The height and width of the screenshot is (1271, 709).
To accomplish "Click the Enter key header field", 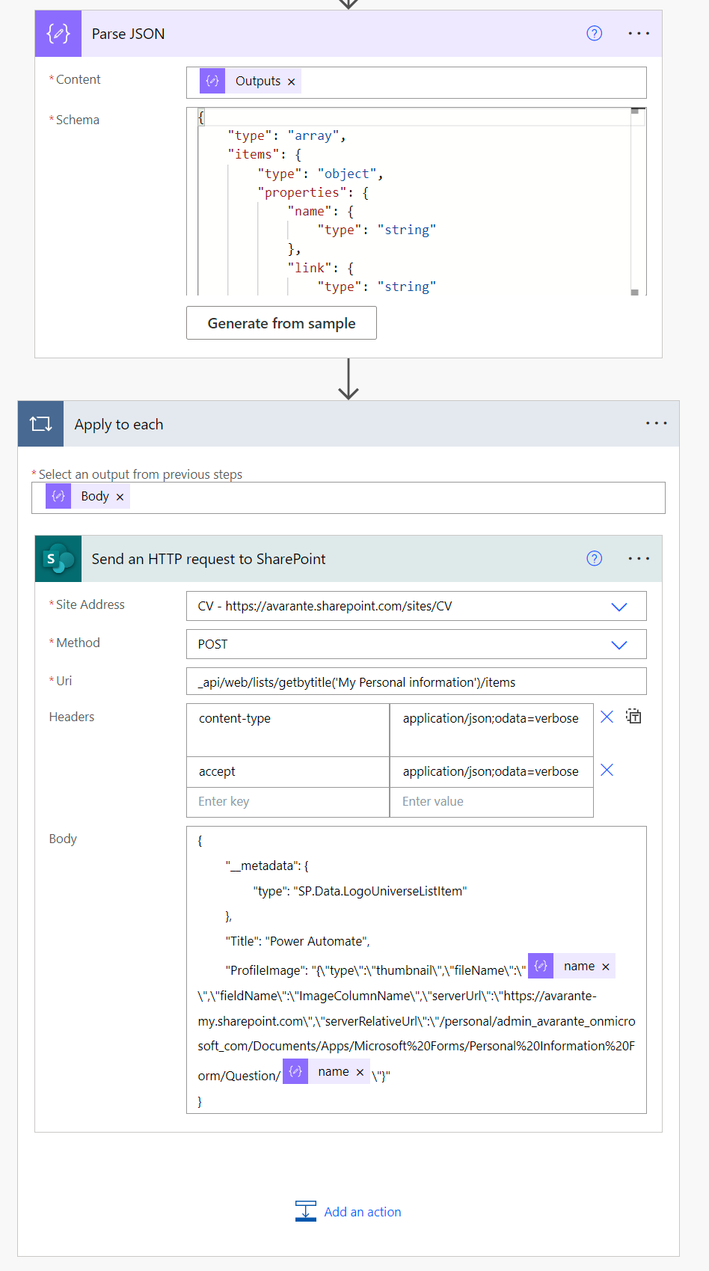I will coord(287,802).
